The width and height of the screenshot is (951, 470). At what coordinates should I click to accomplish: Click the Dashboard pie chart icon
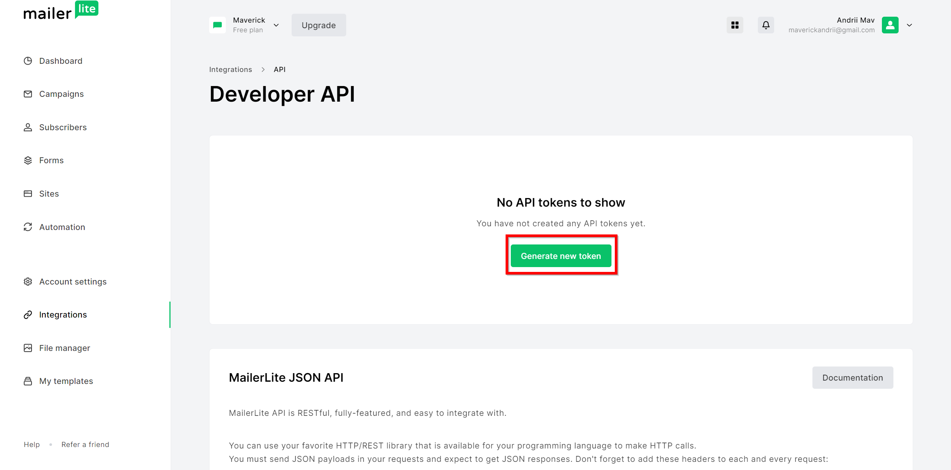pos(28,61)
